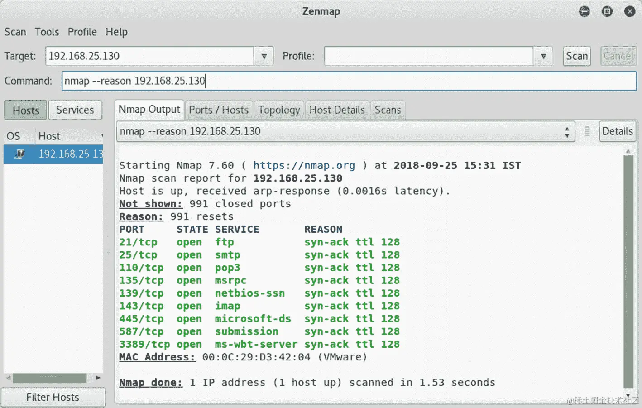This screenshot has width=642, height=408.
Task: Switch to the Ports / Hosts tab
Action: [219, 110]
